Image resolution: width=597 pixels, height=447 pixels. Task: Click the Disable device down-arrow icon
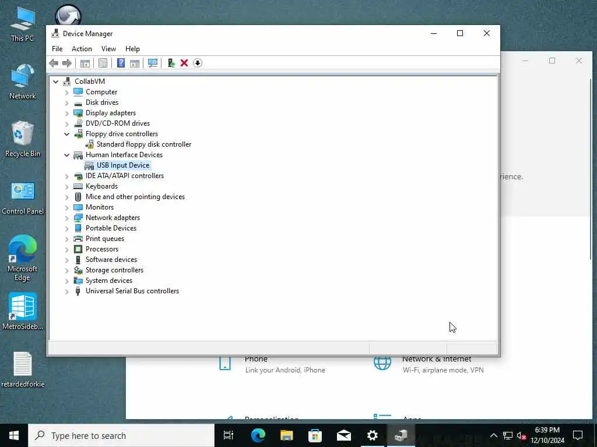(198, 63)
